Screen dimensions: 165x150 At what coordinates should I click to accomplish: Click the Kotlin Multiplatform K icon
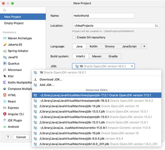(x=5, y=83)
